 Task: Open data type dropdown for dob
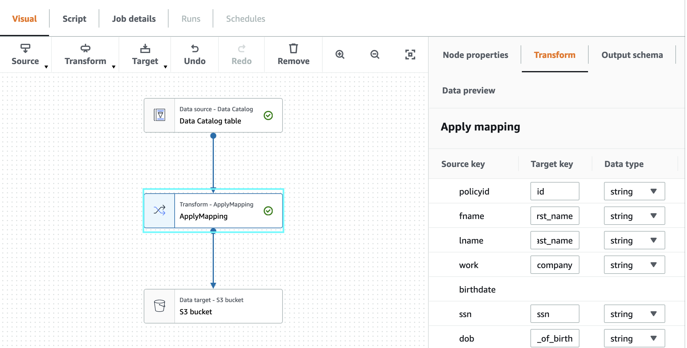[634, 338]
